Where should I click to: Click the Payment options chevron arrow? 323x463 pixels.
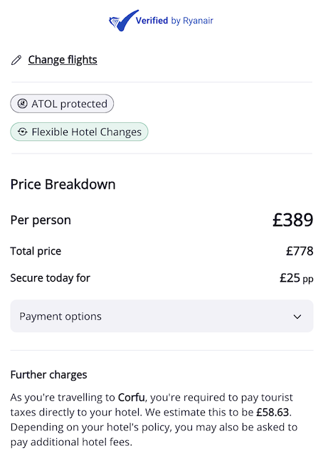pyautogui.click(x=297, y=316)
